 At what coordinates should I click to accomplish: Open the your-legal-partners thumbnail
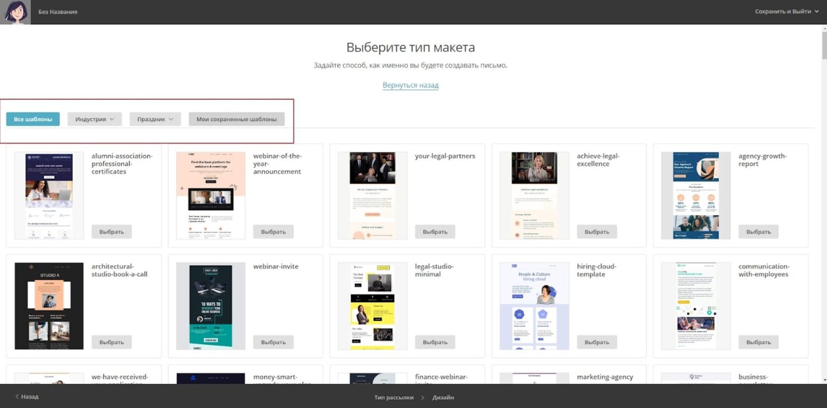pos(373,196)
